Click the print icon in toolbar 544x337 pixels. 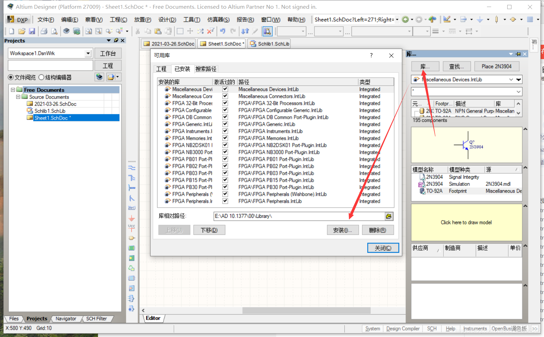tap(44, 31)
